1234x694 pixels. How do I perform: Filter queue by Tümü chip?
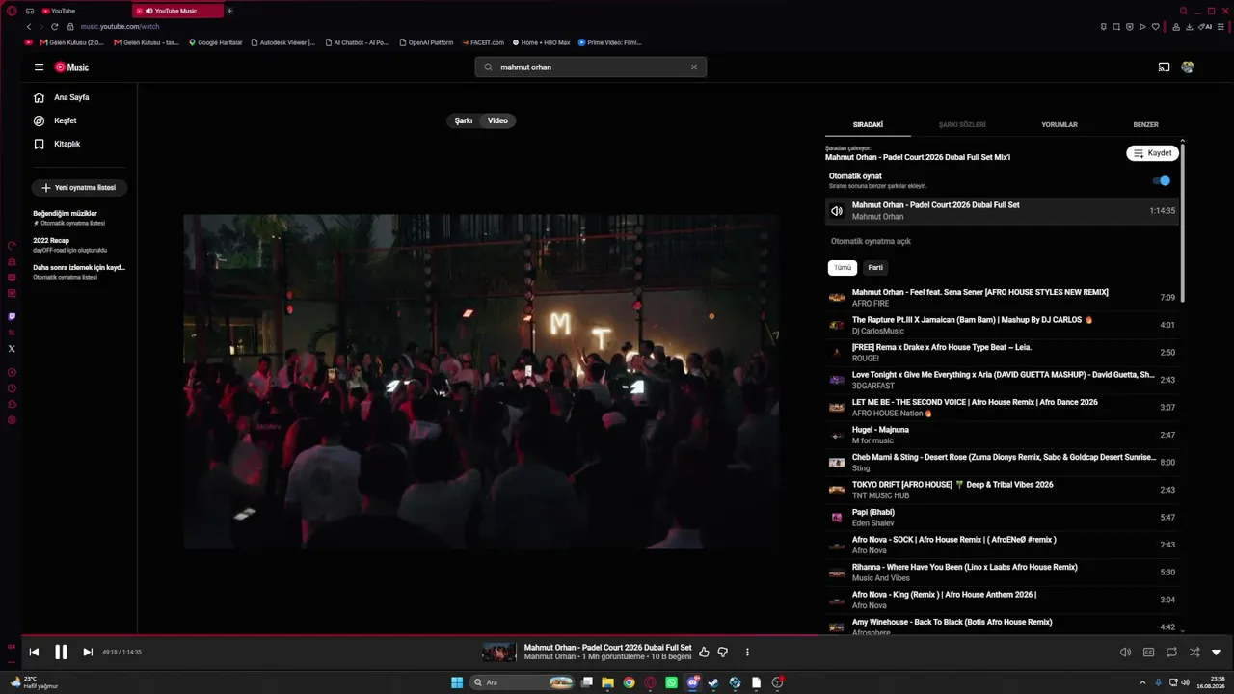click(x=843, y=268)
